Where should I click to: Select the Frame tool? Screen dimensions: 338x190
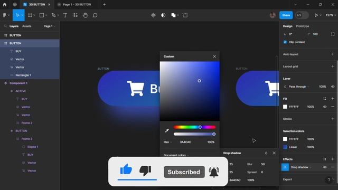[x=30, y=15]
